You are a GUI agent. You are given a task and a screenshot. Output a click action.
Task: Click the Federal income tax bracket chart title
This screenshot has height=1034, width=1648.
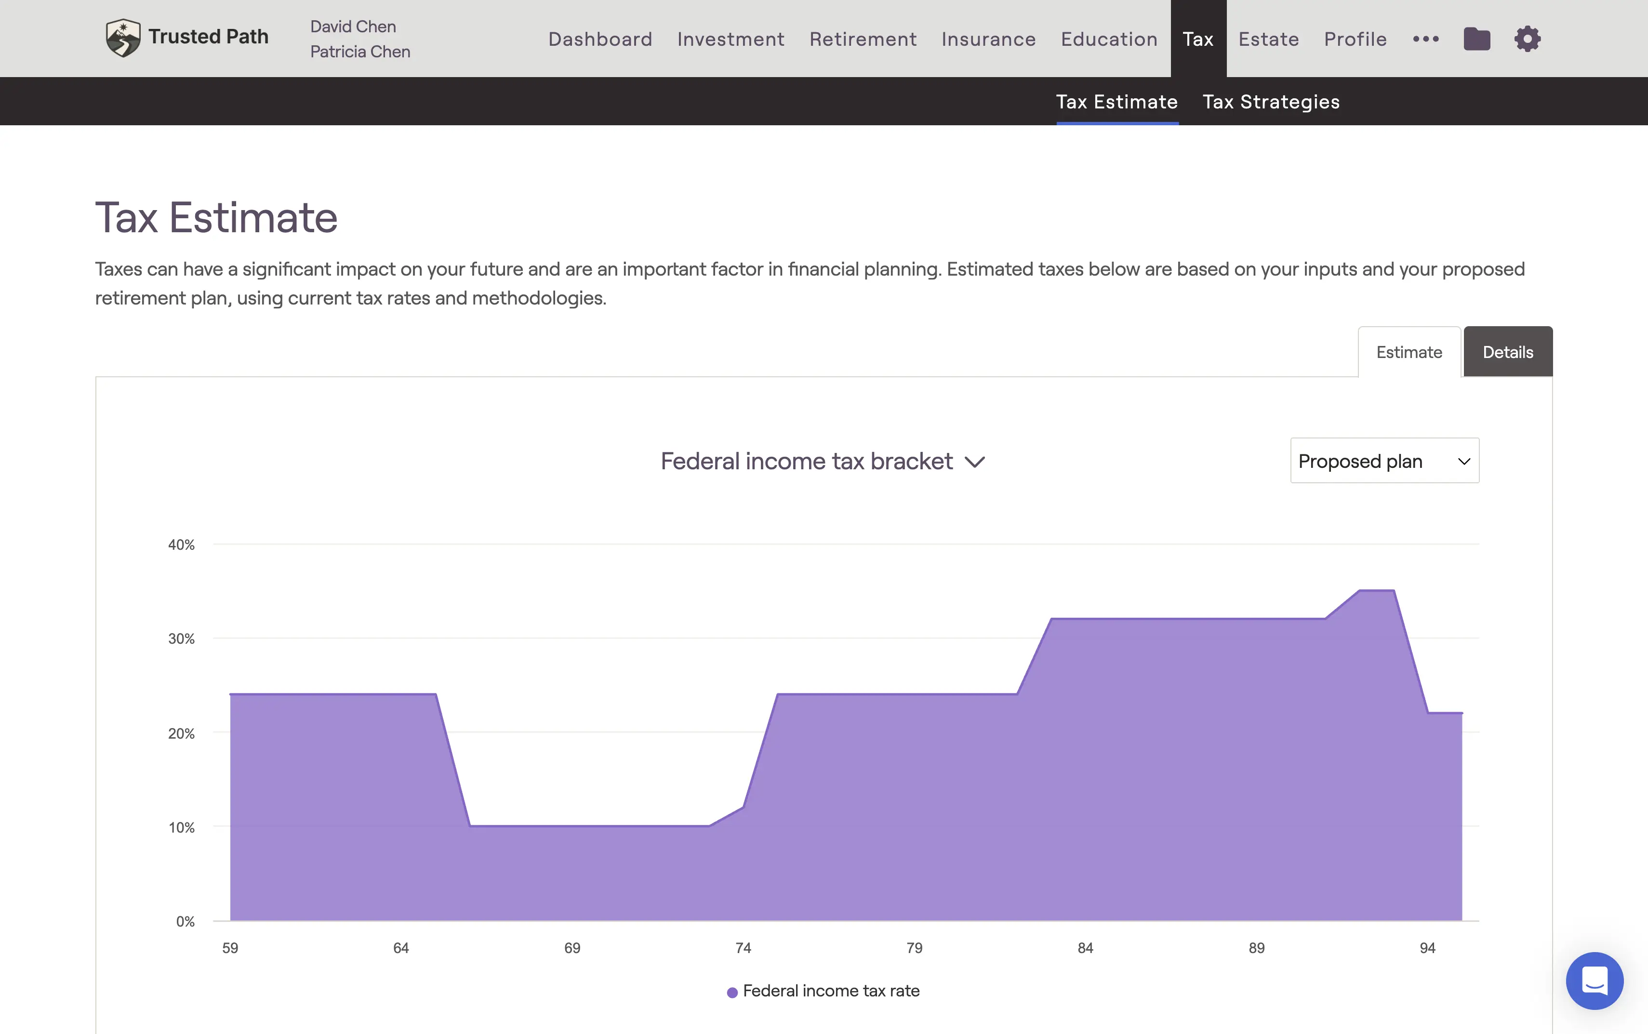pos(806,462)
